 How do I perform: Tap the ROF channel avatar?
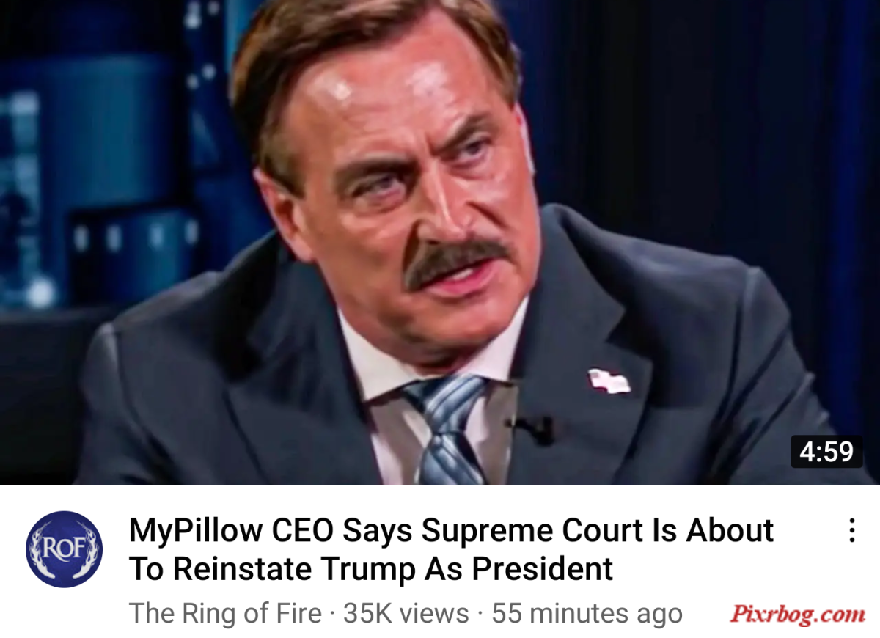click(64, 549)
